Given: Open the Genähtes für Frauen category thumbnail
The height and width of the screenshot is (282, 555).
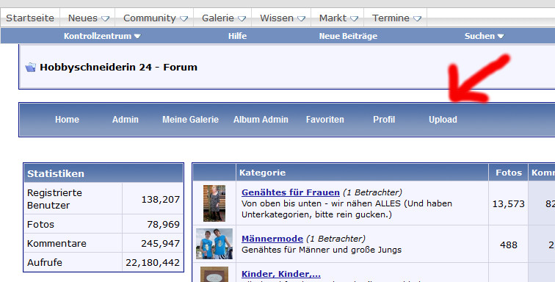Looking at the screenshot, I should (214, 203).
